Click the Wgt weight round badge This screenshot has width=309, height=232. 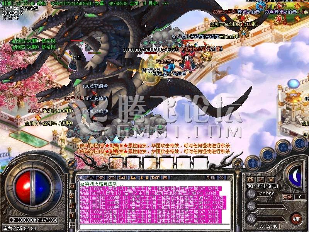[x=252, y=219]
